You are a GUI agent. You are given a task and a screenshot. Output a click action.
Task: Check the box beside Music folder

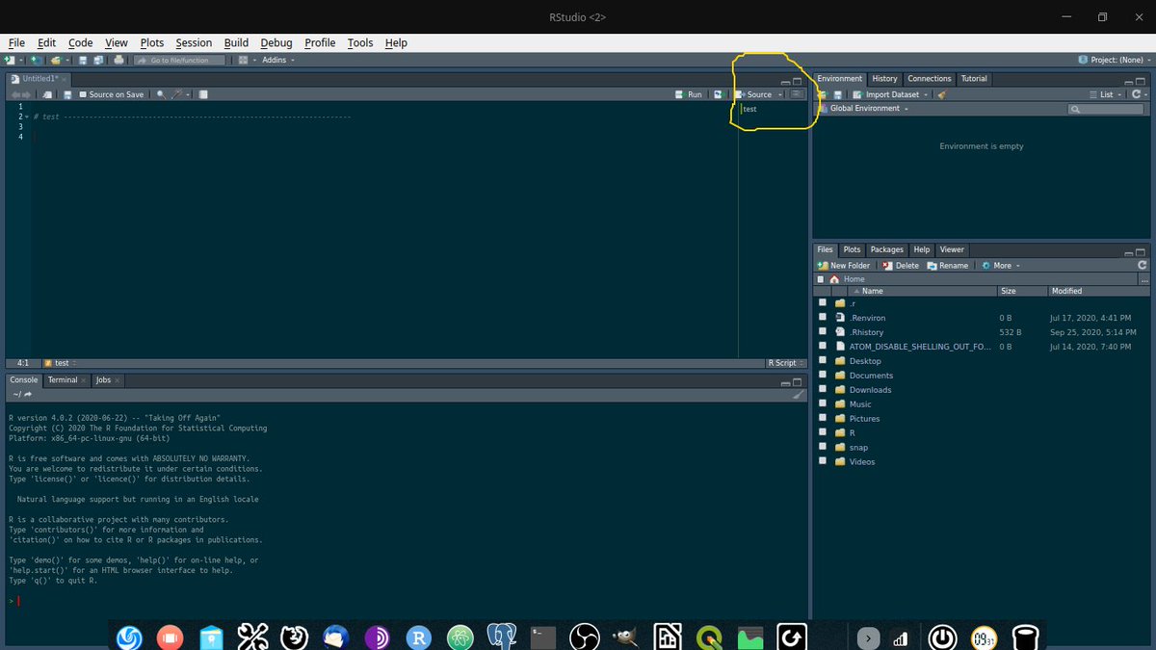tap(823, 403)
